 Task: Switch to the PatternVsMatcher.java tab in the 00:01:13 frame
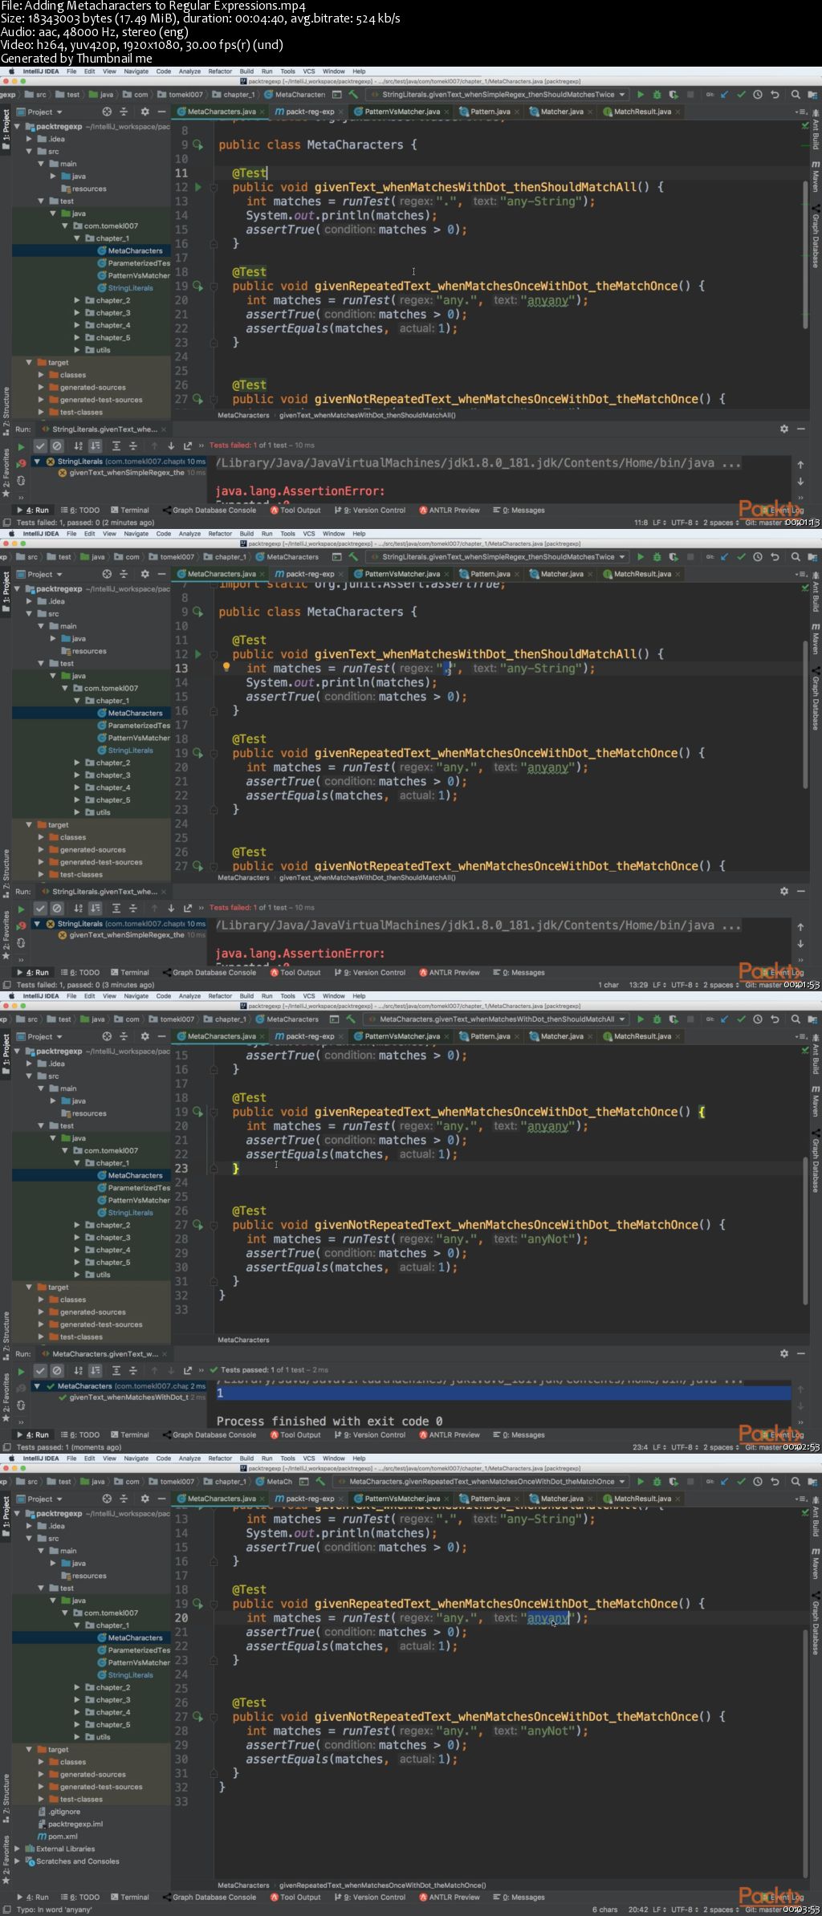click(402, 112)
